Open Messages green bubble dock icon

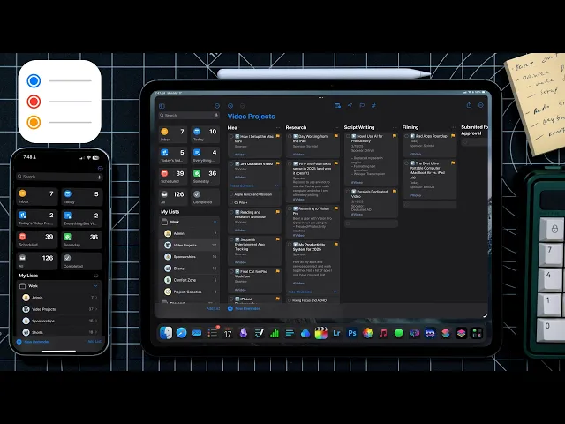click(x=398, y=333)
